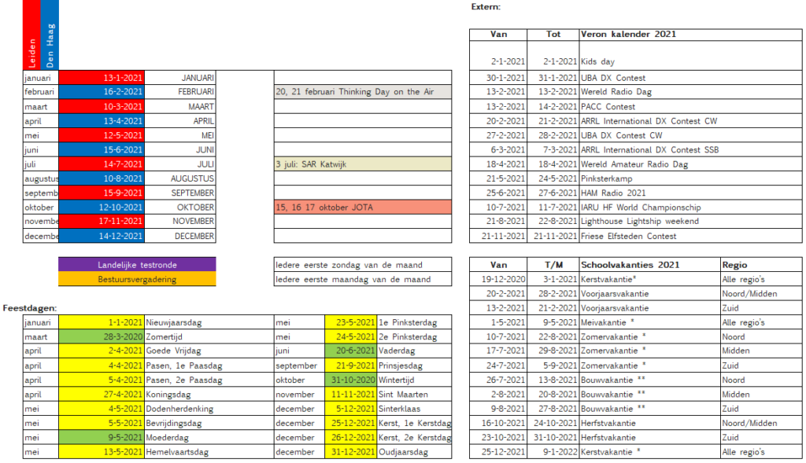
Task: Click the red Leiden header cell
Action: 31,35
